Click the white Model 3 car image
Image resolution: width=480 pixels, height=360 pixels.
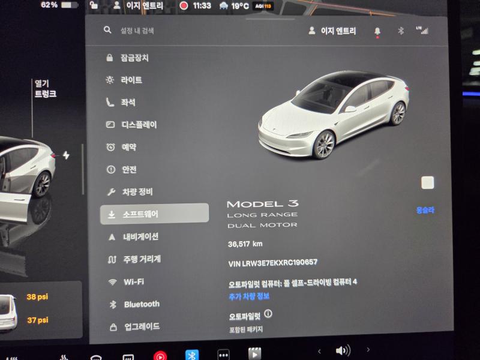tap(334, 115)
